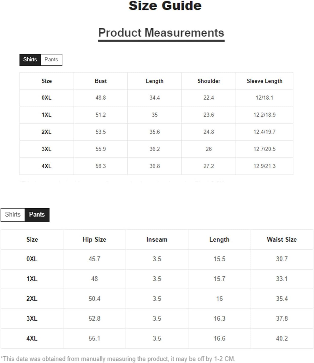Select the Shirts tab above pants table
Viewport: 314px width, 363px height.
pyautogui.click(x=13, y=214)
